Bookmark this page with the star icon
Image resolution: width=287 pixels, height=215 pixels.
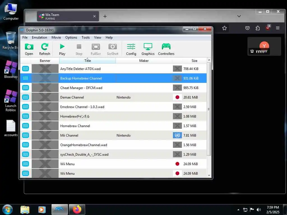[x=224, y=28]
